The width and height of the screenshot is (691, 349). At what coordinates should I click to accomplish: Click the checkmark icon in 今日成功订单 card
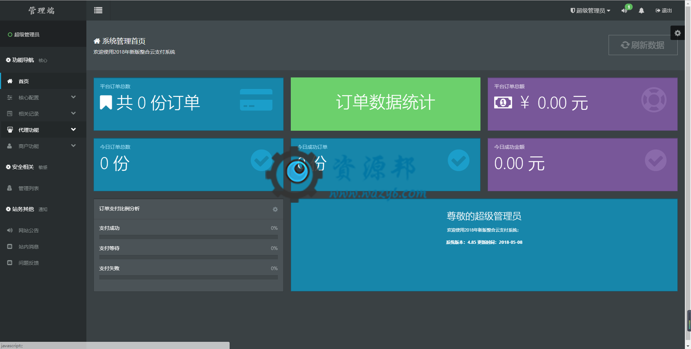459,160
